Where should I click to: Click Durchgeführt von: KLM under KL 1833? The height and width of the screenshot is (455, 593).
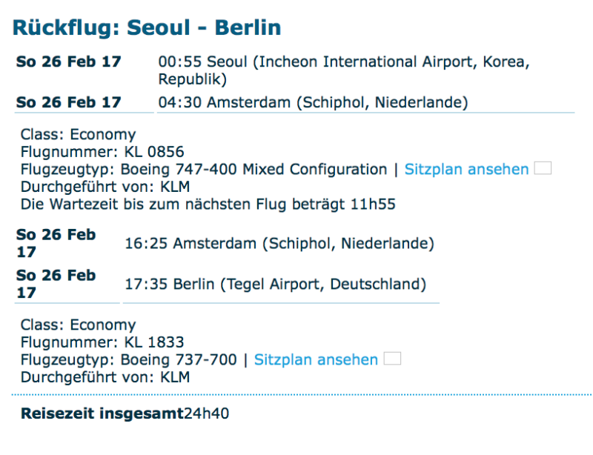click(x=105, y=376)
